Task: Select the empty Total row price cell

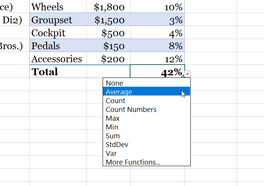Action: [x=108, y=71]
